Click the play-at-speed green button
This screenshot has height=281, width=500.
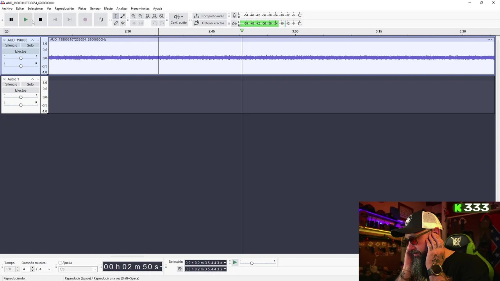point(235,263)
